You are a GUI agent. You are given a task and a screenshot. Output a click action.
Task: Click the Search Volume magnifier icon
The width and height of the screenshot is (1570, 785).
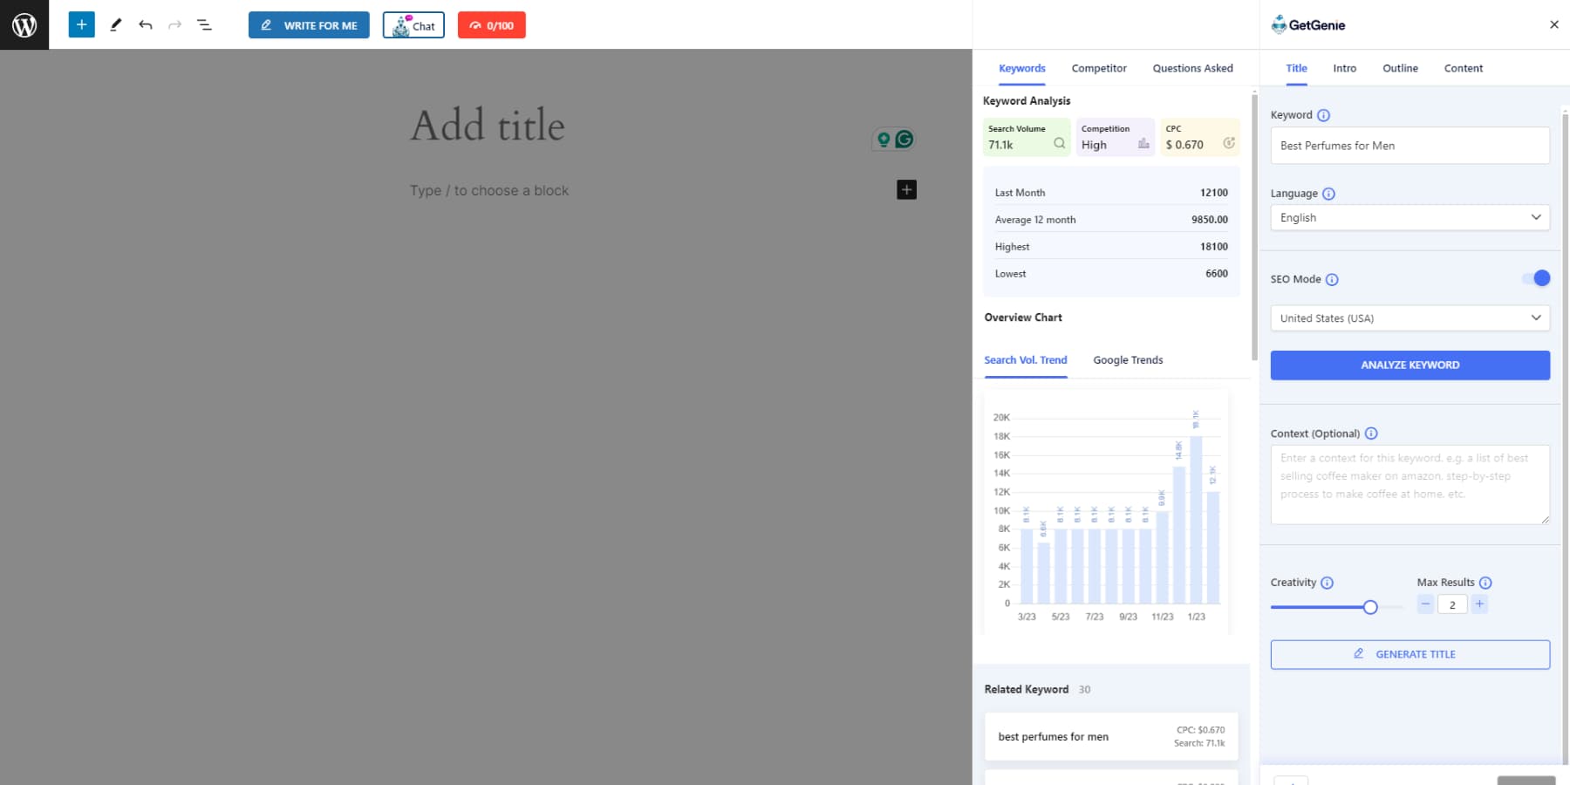1058,141
